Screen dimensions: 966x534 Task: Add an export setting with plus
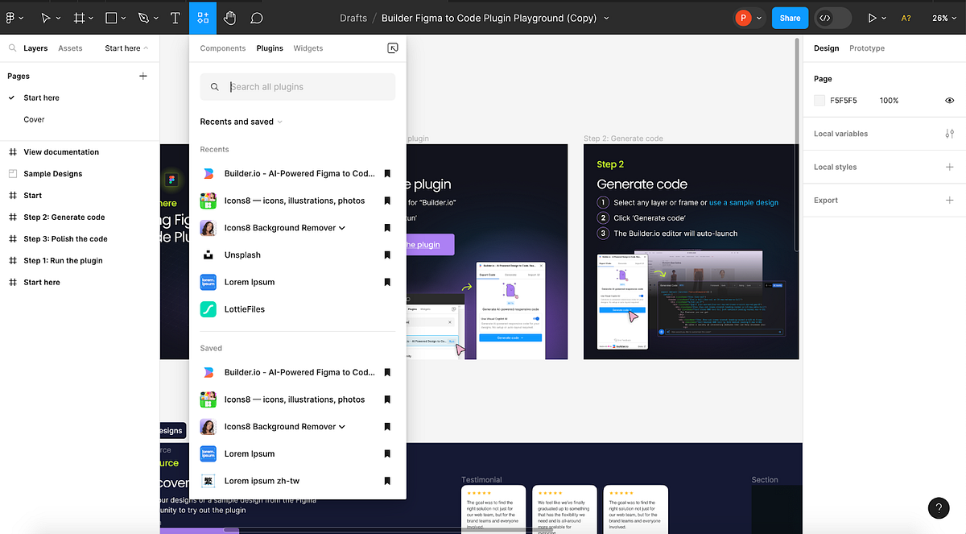(950, 200)
